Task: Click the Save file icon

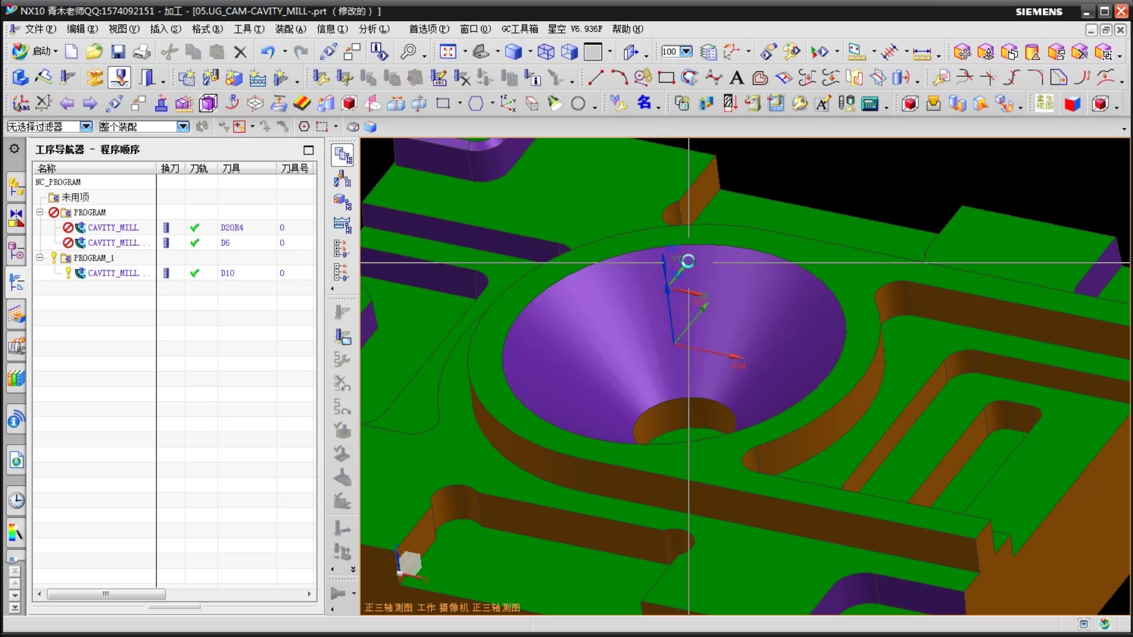Action: 118,52
